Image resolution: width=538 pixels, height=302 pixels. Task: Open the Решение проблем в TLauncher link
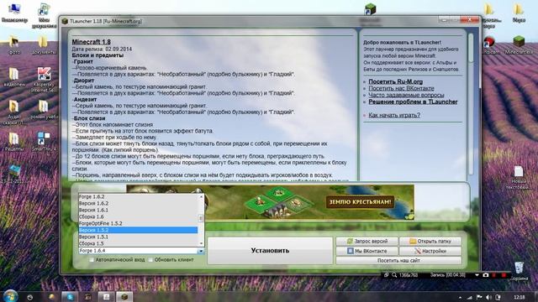pyautogui.click(x=413, y=102)
